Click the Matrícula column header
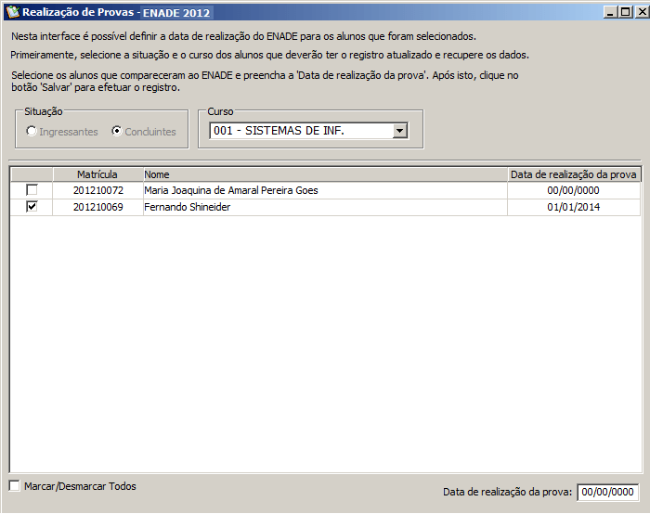This screenshot has height=514, width=650. 97,174
